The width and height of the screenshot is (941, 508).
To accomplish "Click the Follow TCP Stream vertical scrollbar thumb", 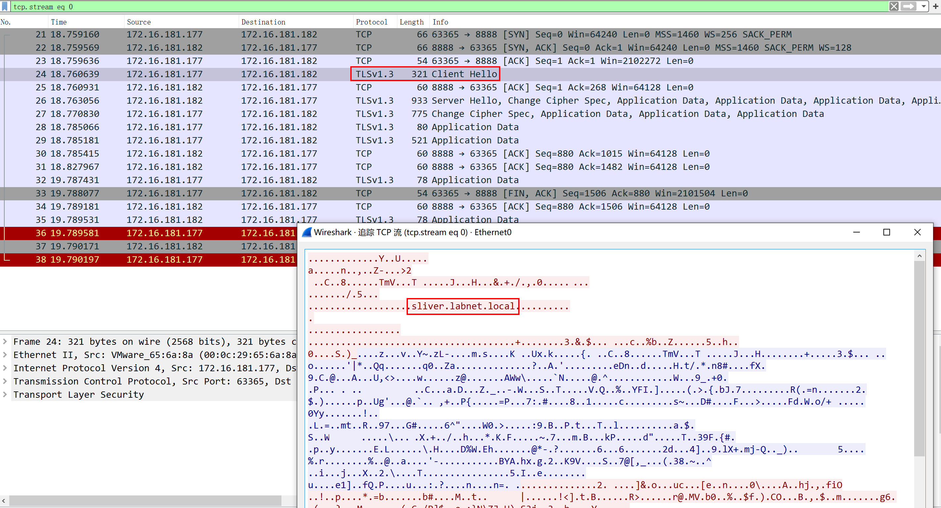I will [x=919, y=359].
